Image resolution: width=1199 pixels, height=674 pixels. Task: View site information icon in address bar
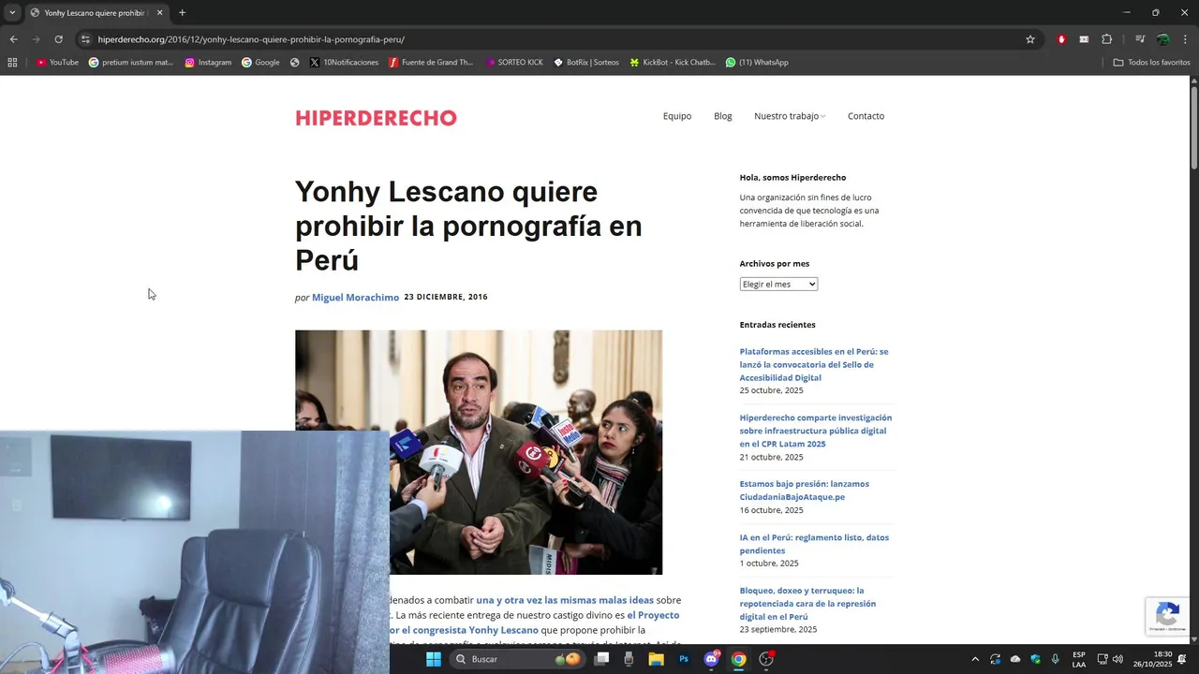tap(85, 39)
